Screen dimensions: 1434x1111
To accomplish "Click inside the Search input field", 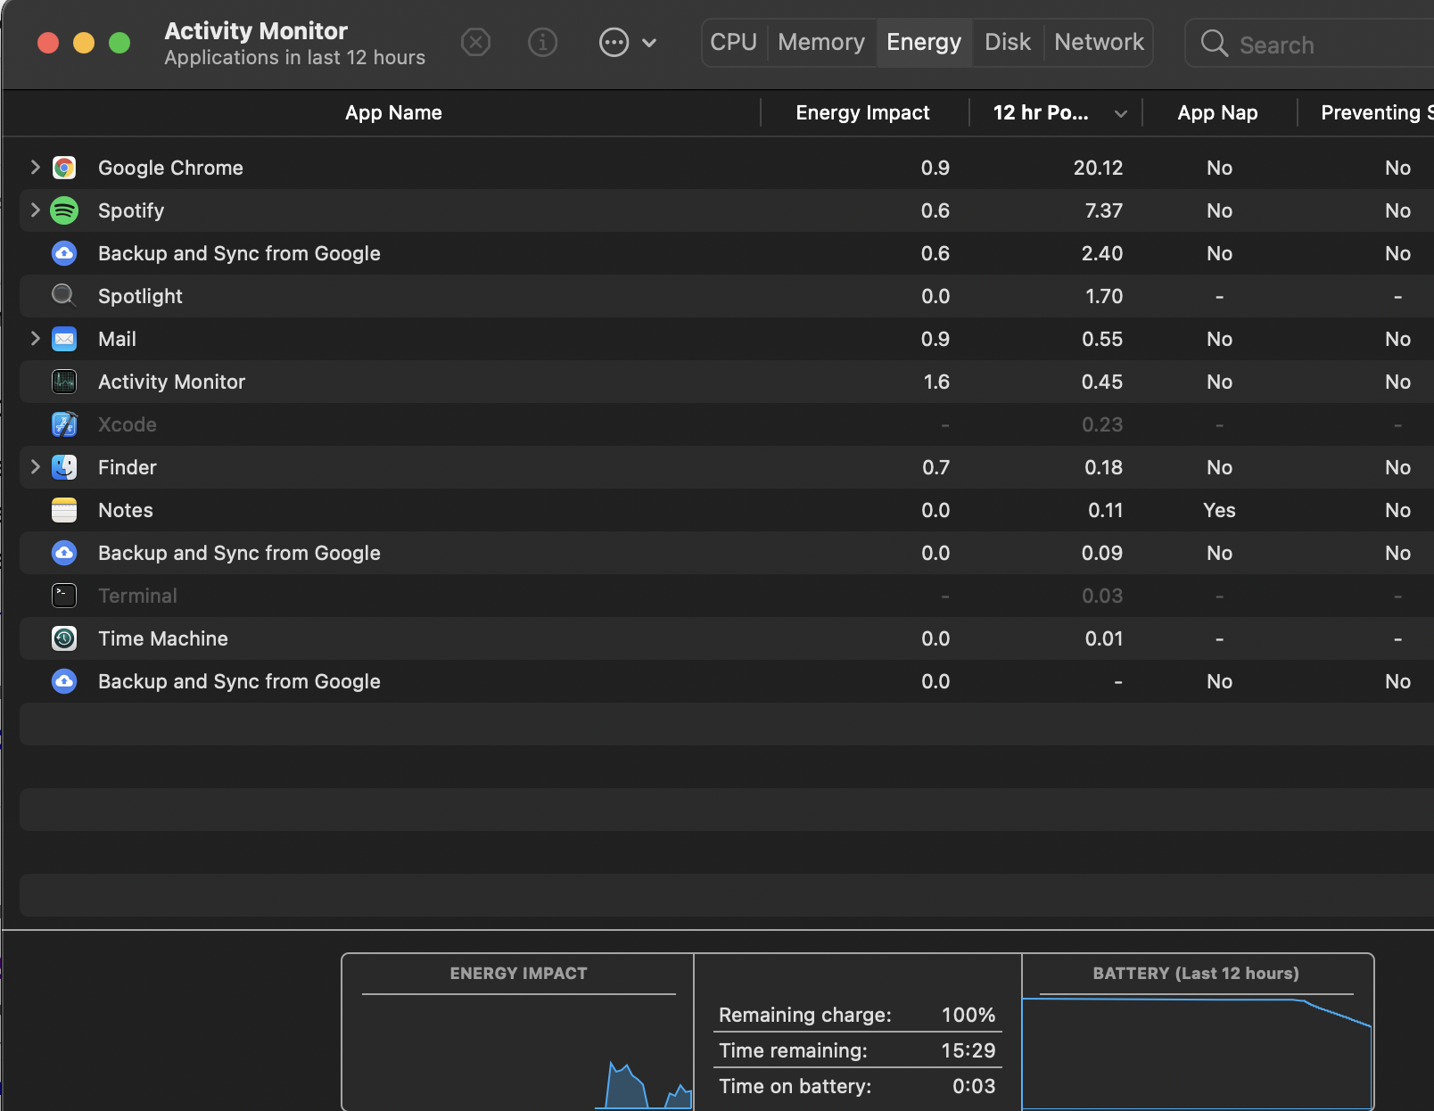I will (x=1311, y=43).
